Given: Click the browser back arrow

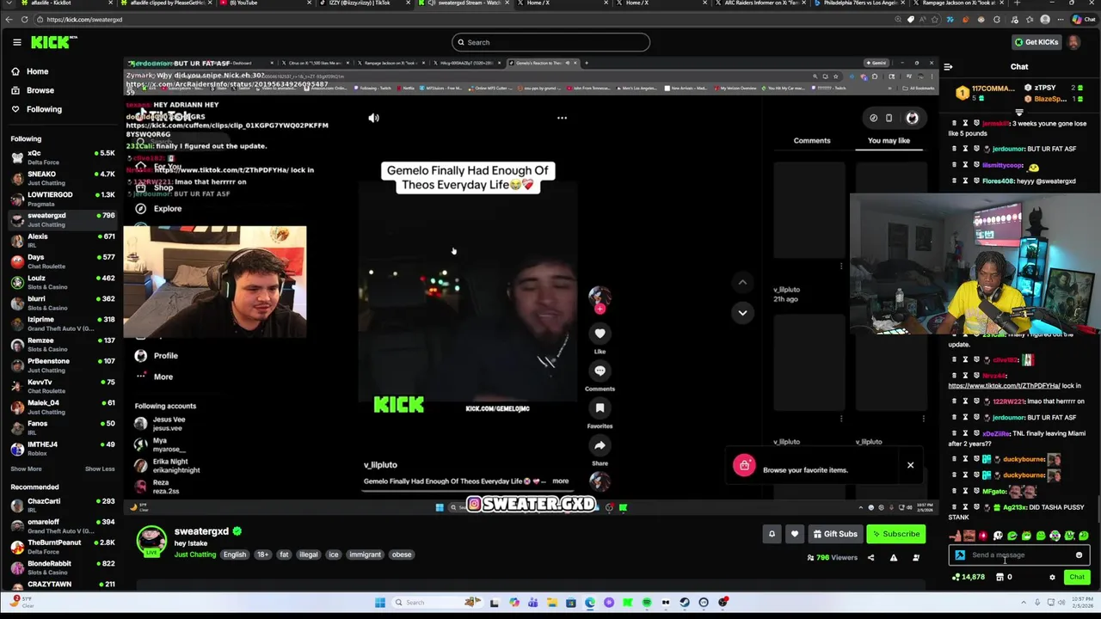Looking at the screenshot, I should point(9,19).
